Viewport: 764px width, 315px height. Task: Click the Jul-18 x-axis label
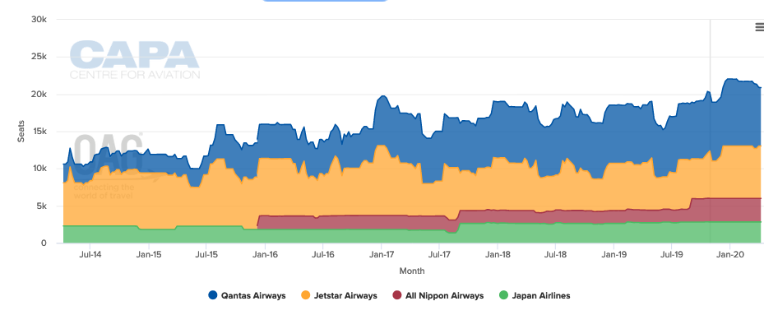tap(555, 254)
